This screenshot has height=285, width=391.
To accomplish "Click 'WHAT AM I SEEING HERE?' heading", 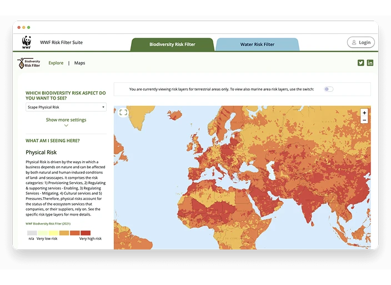I will tap(53, 141).
